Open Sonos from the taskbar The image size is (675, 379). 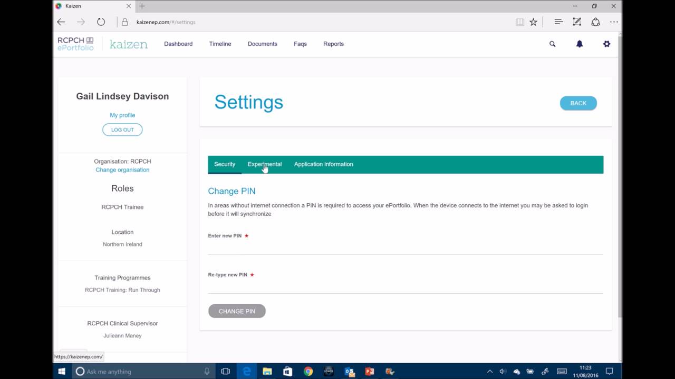tap(329, 371)
